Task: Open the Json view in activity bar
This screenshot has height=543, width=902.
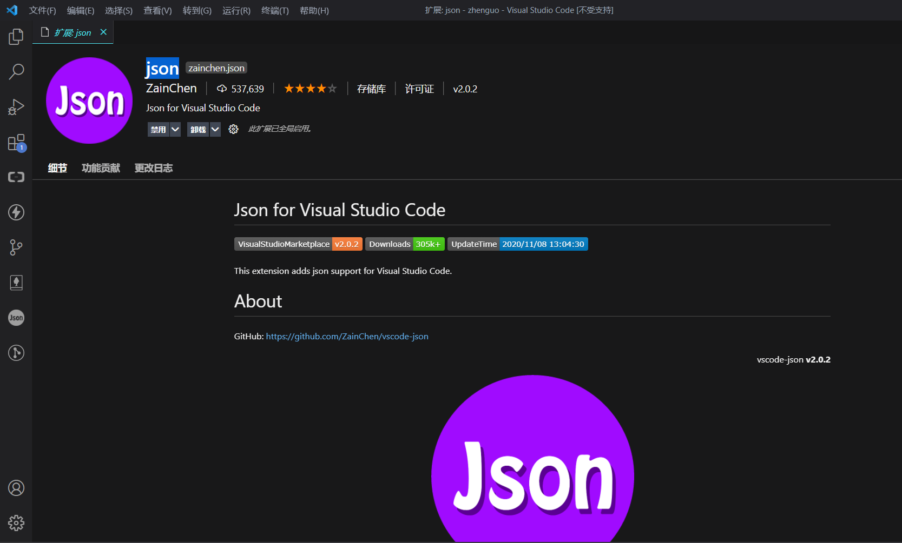Action: click(16, 318)
